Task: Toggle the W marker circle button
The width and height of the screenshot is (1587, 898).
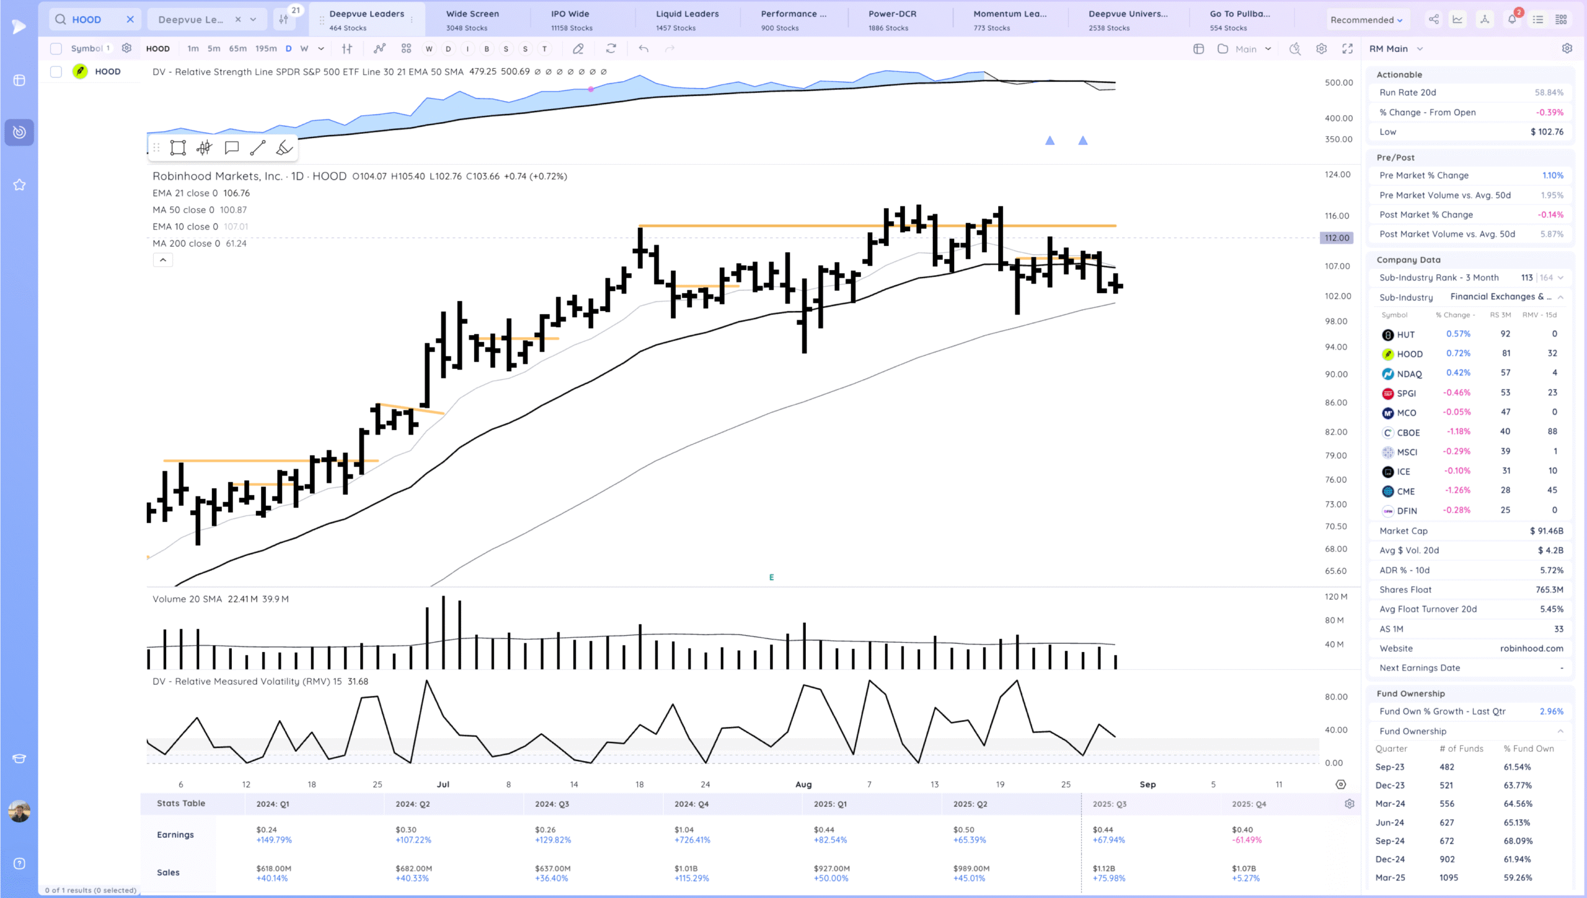Action: click(x=428, y=48)
